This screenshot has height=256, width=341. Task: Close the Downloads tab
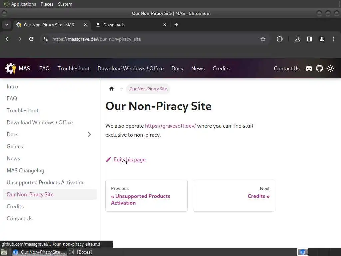[x=165, y=25]
